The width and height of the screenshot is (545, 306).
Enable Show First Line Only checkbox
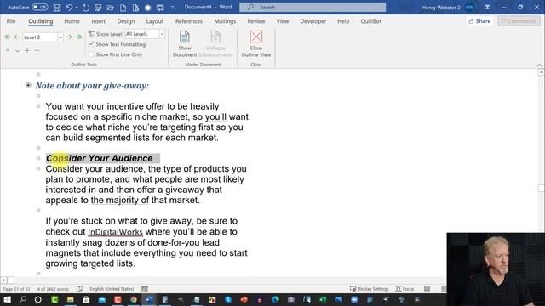pos(91,54)
